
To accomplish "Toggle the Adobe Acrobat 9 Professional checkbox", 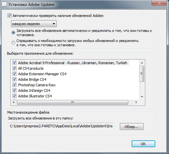I will pos(14,63).
